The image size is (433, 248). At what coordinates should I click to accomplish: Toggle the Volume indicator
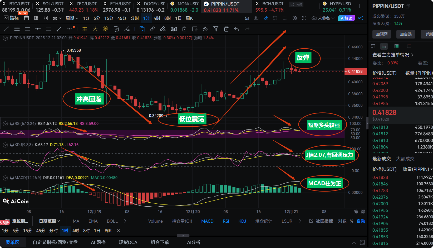pos(155,221)
